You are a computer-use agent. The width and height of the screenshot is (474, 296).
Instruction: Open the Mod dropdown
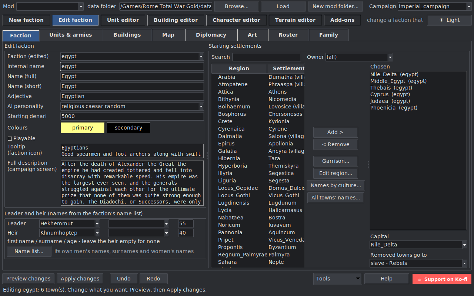point(81,6)
